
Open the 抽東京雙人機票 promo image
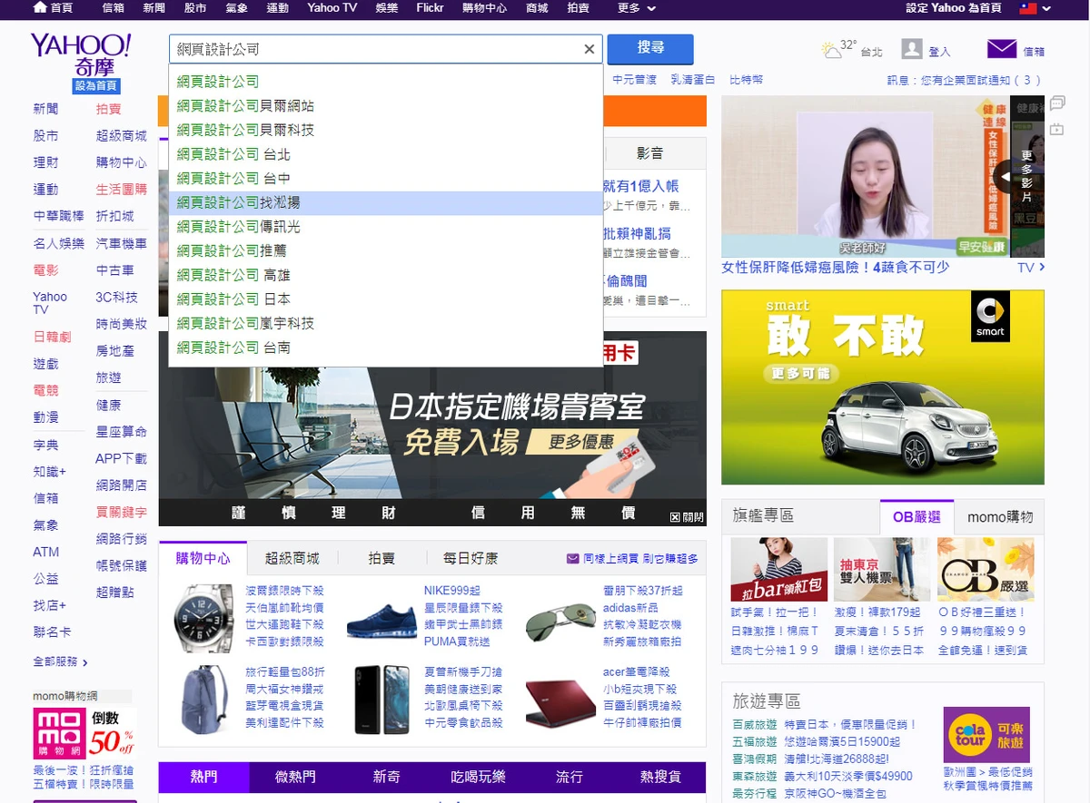(x=882, y=569)
